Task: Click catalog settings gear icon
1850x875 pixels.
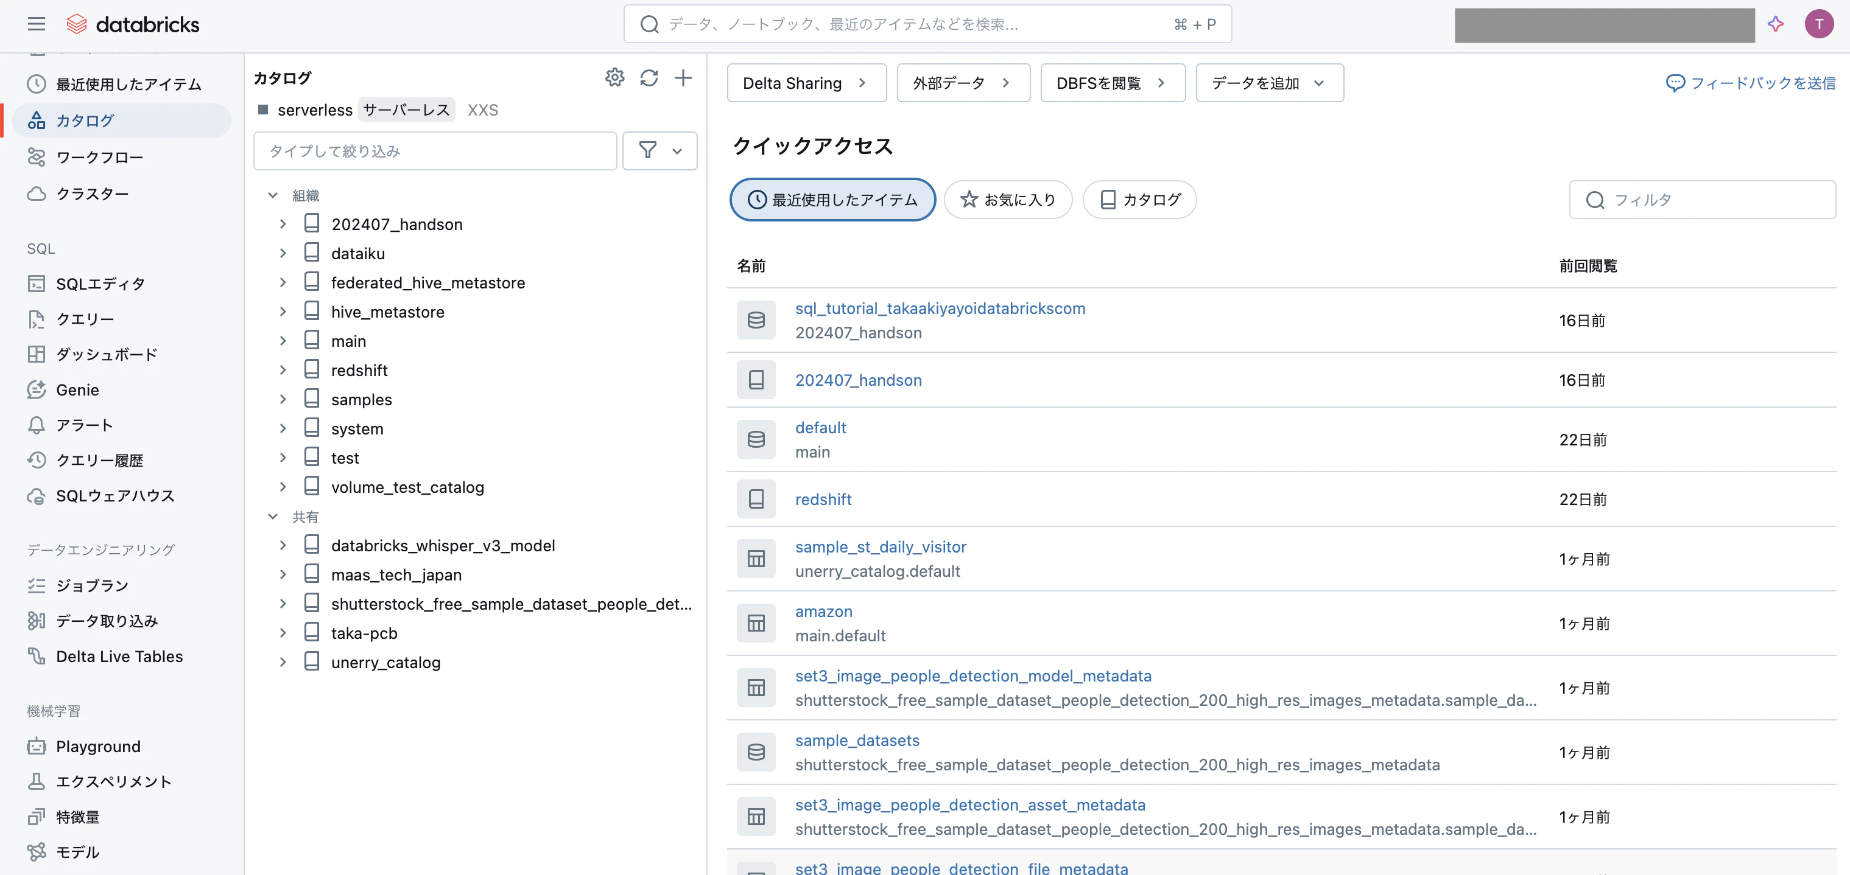Action: pos(615,77)
